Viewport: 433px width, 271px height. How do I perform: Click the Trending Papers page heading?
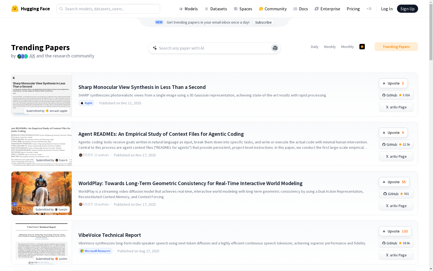tap(40, 47)
